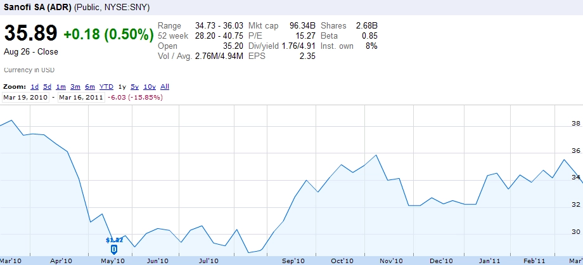Click the Sep'10 timeline label

tap(294, 261)
